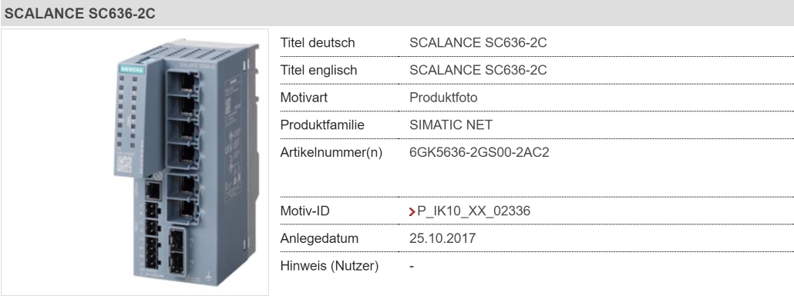Click the Anlegedatum value 25.10.2017

pyautogui.click(x=442, y=238)
